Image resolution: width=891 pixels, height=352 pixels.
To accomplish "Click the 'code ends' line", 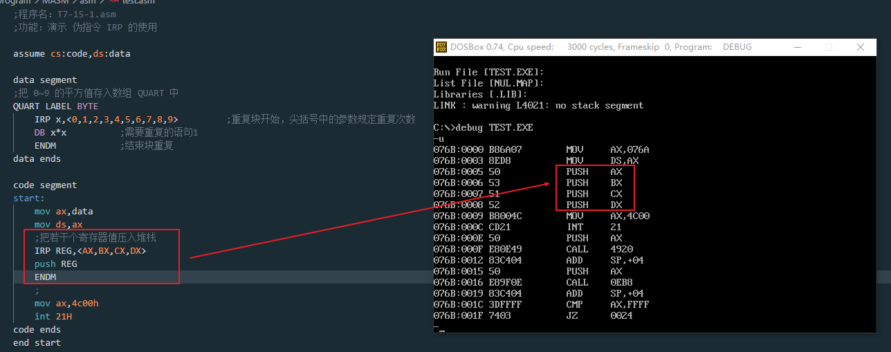I will [x=37, y=329].
